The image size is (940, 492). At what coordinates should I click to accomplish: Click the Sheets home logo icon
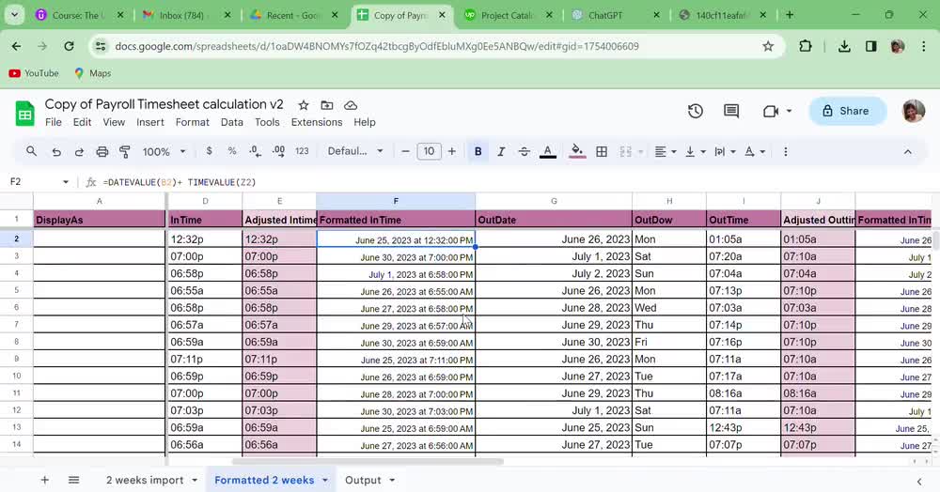click(x=25, y=113)
